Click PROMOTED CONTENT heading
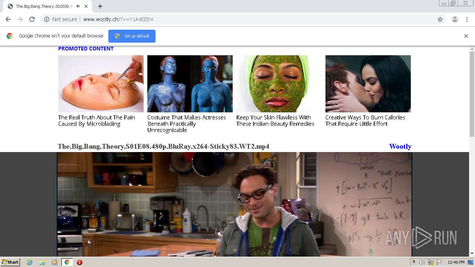Screen dimensions: 475x267 tap(86, 49)
